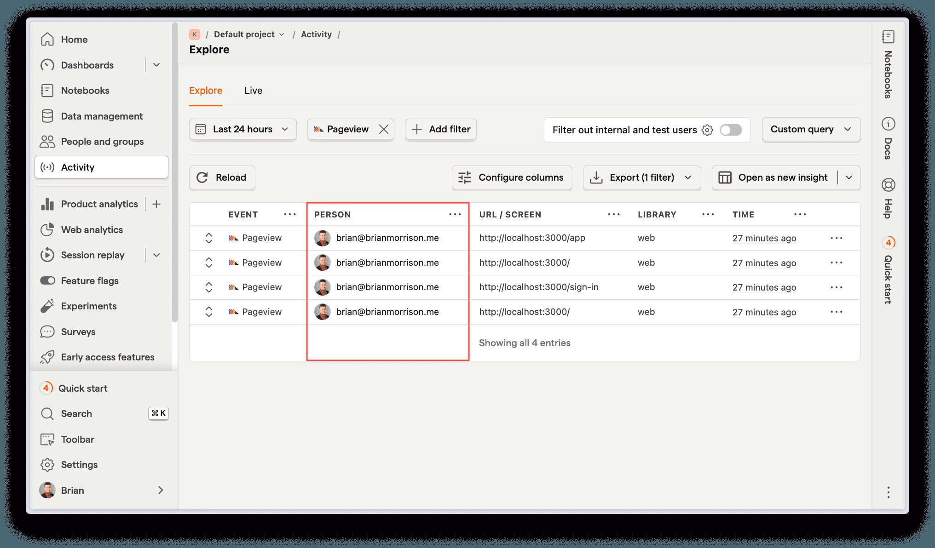The height and width of the screenshot is (548, 935).
Task: Click the Docs info icon
Action: tap(888, 124)
